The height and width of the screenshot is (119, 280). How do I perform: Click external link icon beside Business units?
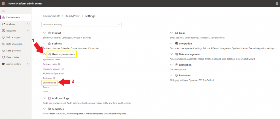click(59, 64)
